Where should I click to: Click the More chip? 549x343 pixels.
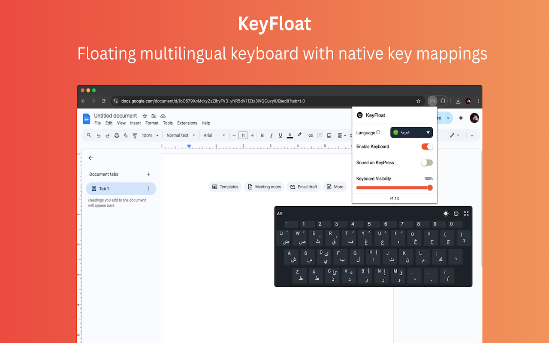[x=335, y=187]
